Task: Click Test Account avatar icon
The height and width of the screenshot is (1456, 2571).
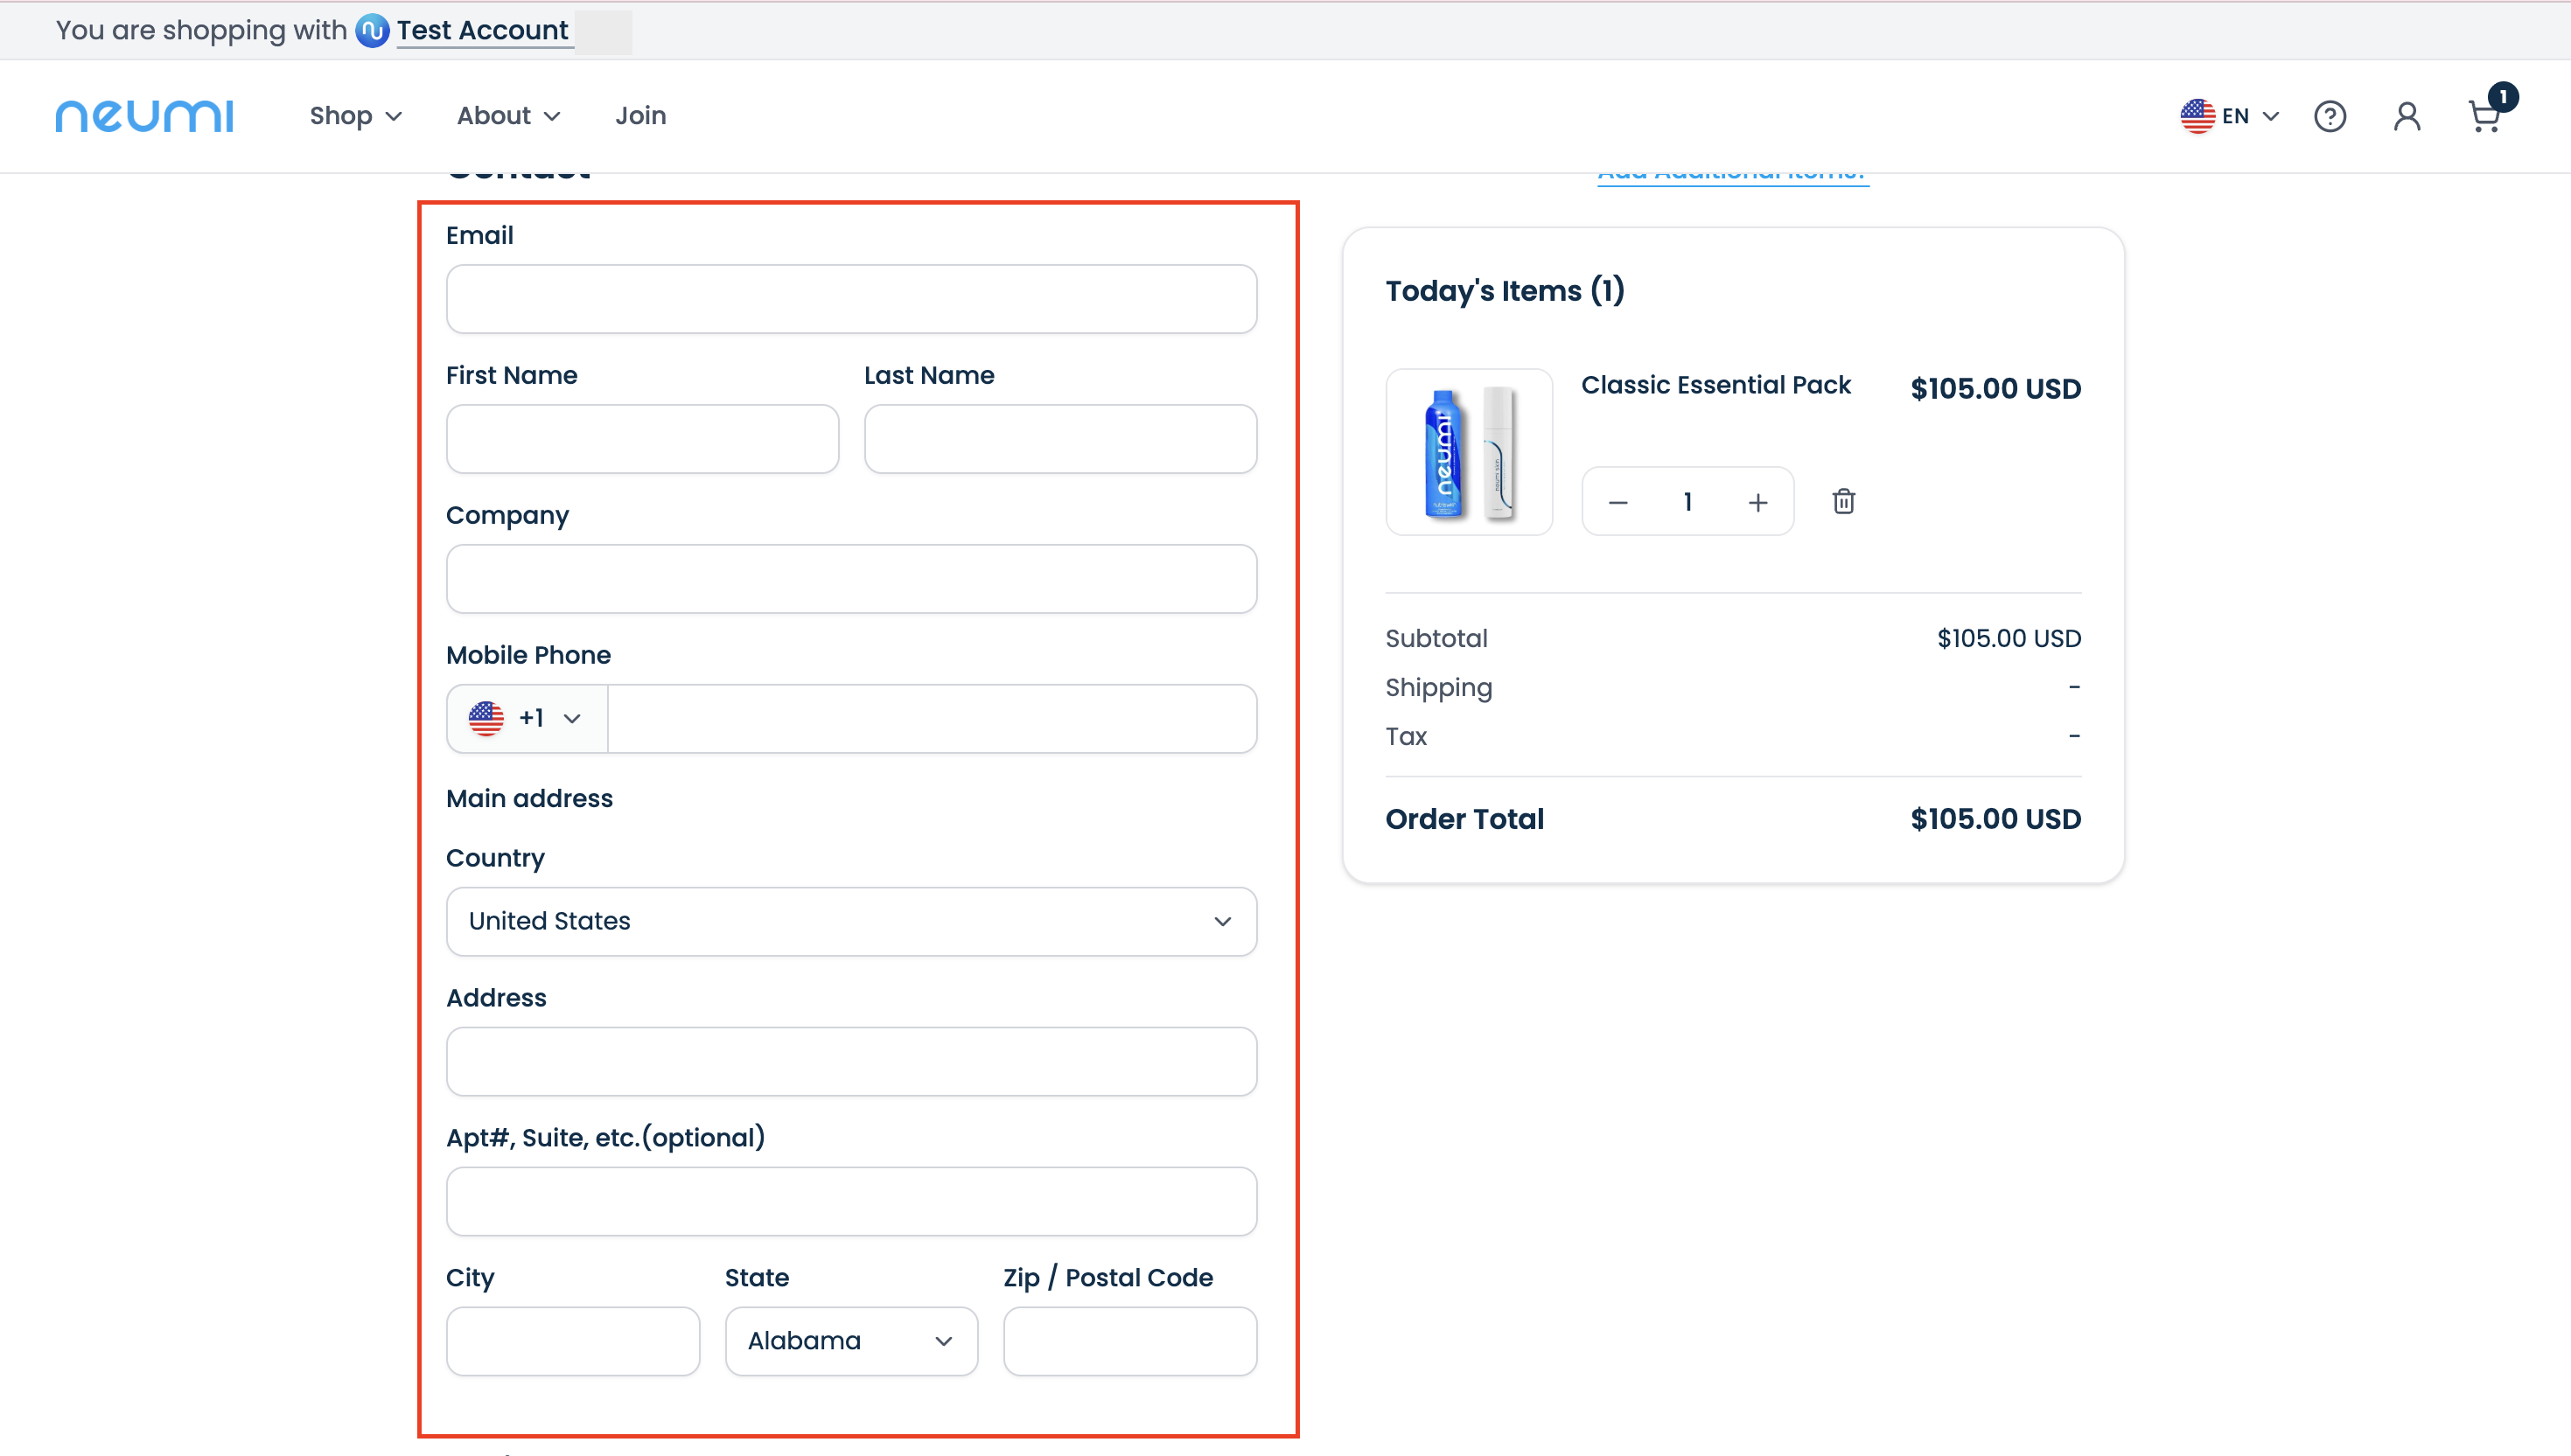Action: point(372,31)
